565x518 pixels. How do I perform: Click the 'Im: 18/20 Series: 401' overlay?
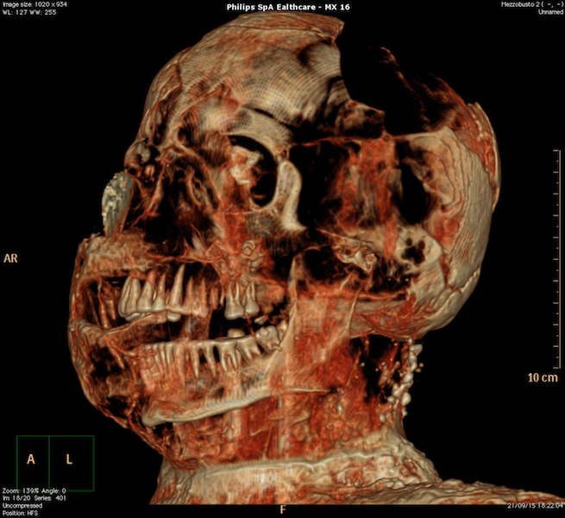(35, 497)
